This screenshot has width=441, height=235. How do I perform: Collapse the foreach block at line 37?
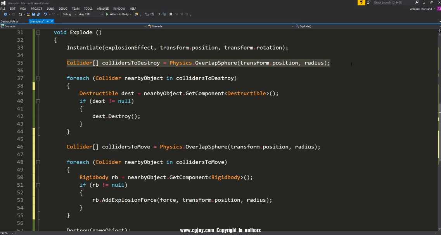click(x=38, y=78)
